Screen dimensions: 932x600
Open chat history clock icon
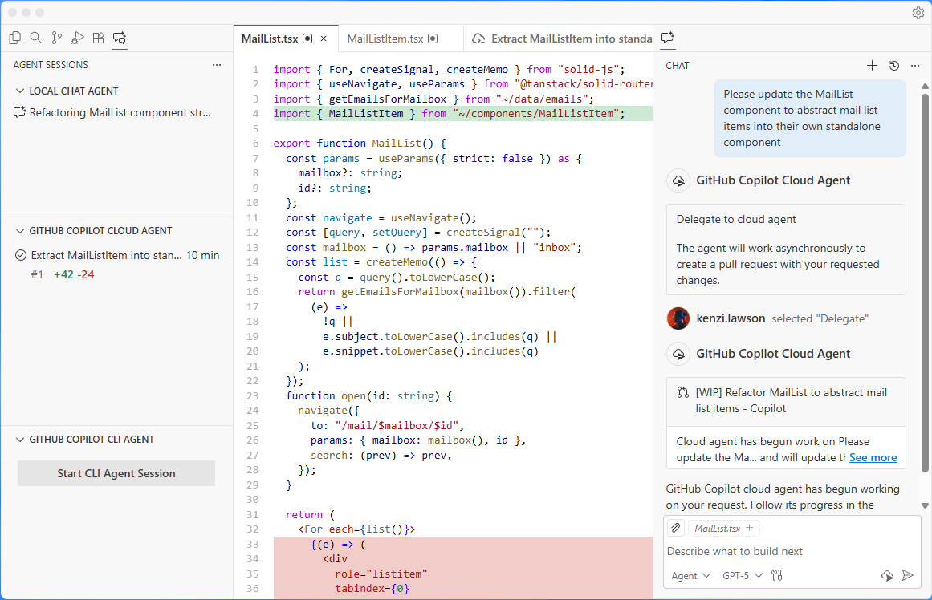[894, 66]
